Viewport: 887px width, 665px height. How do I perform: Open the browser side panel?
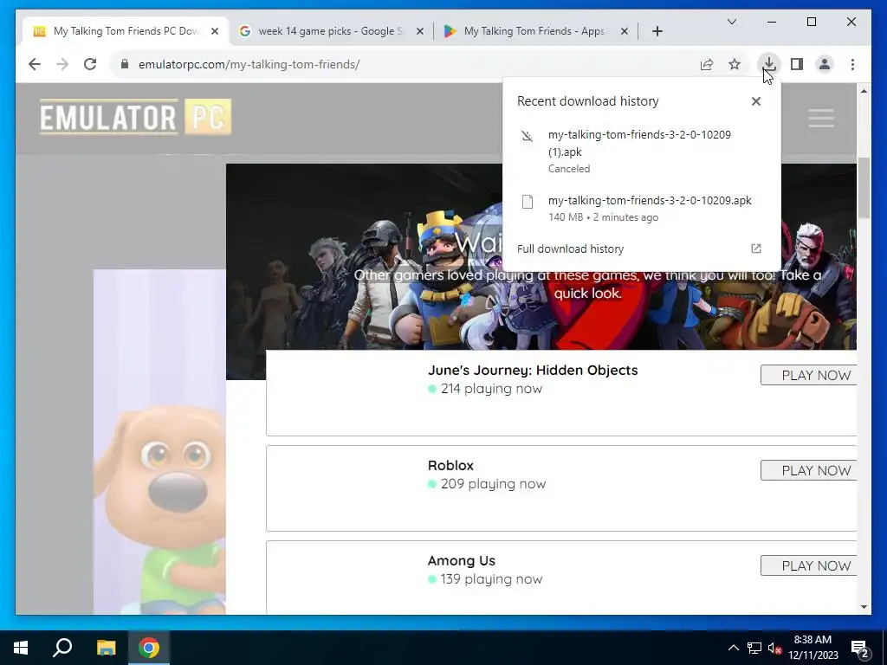(797, 64)
